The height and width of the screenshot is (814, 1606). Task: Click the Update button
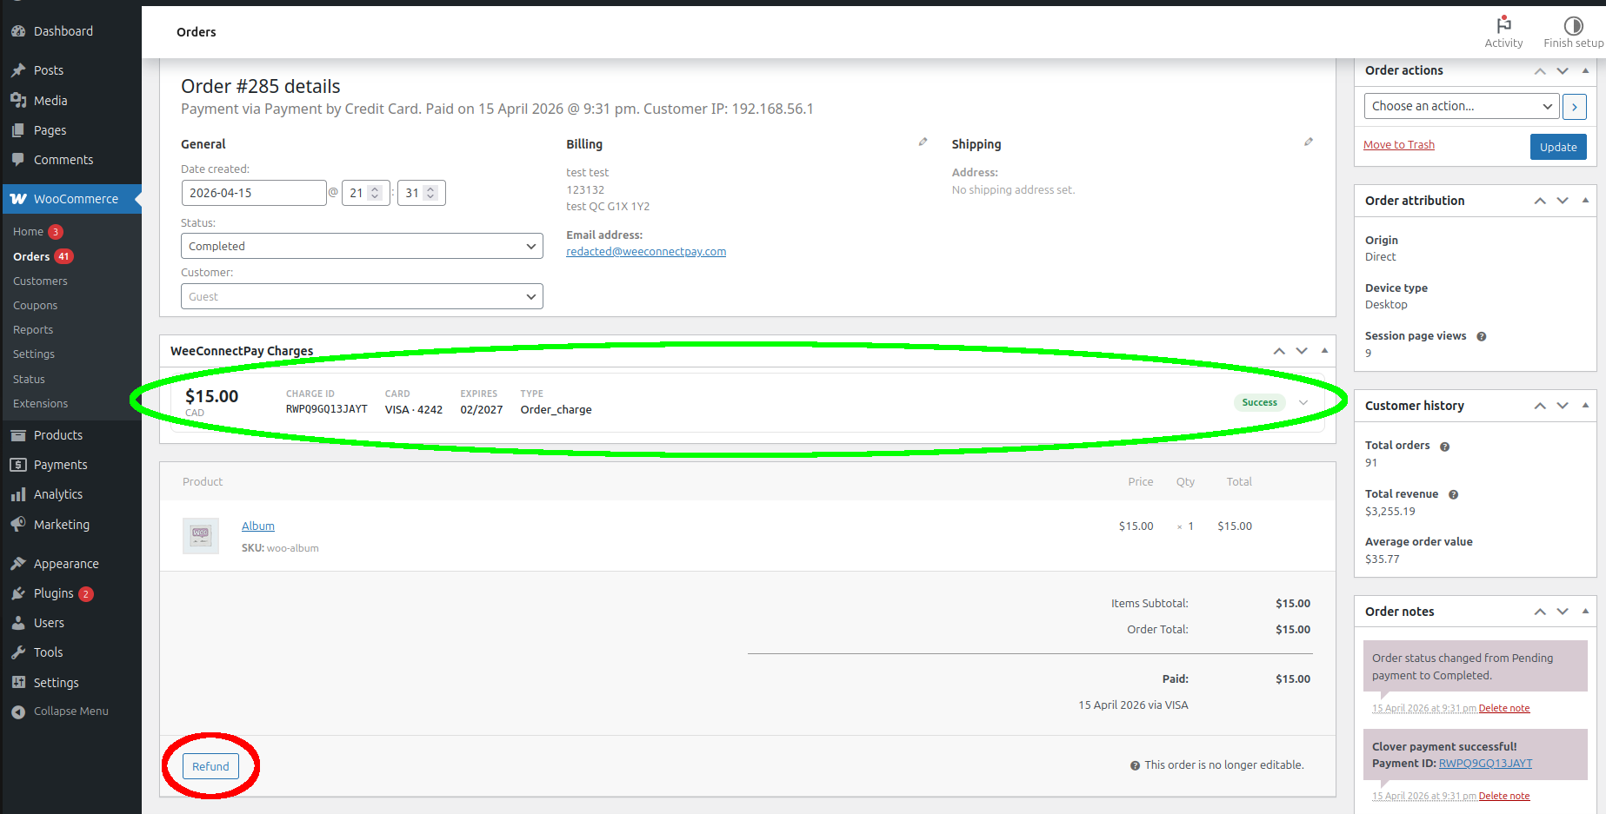click(x=1558, y=147)
